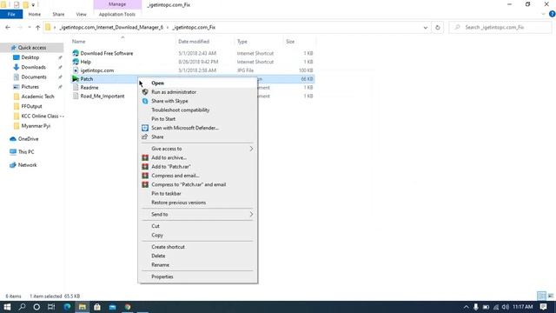Choose Open in context menu
The image size is (556, 313).
pos(197,83)
